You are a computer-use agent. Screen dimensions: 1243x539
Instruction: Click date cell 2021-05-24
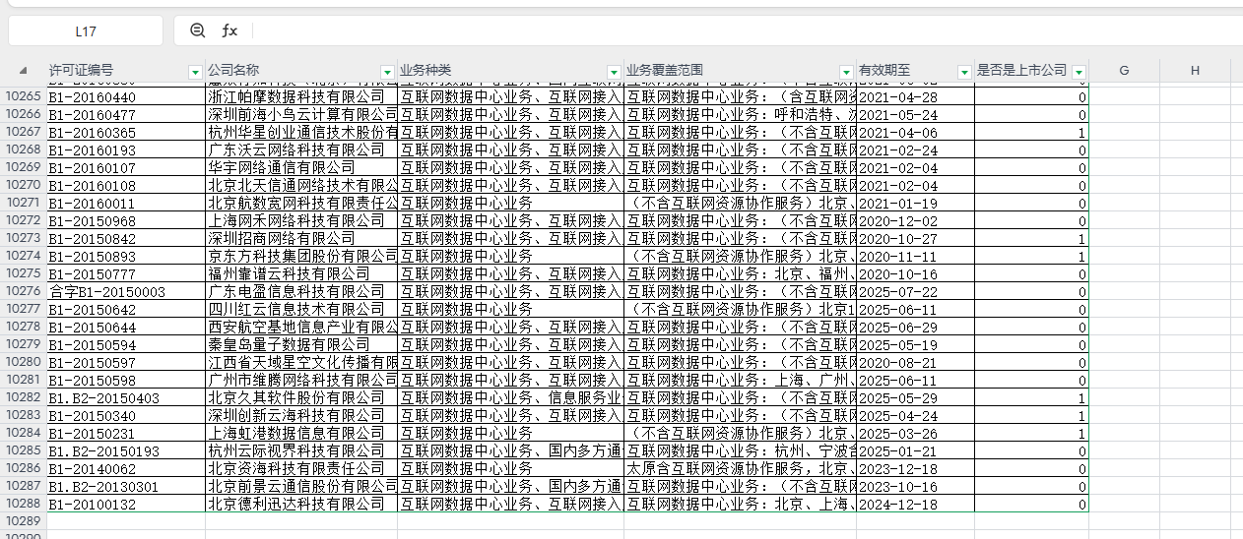915,115
